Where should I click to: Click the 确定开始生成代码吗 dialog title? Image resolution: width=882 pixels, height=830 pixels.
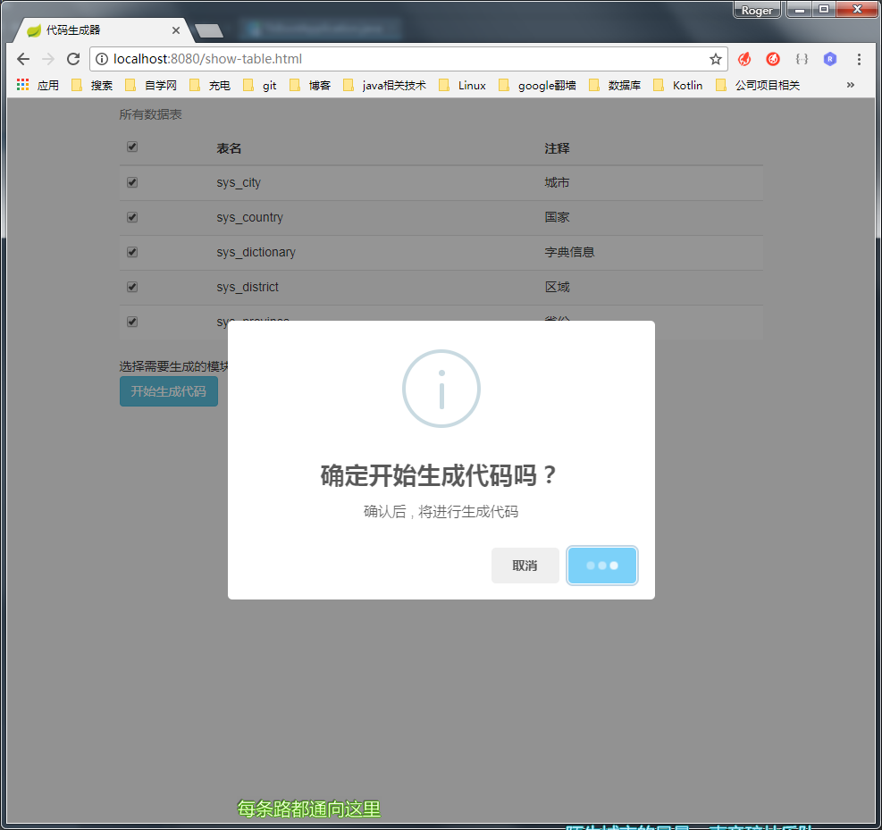[439, 475]
